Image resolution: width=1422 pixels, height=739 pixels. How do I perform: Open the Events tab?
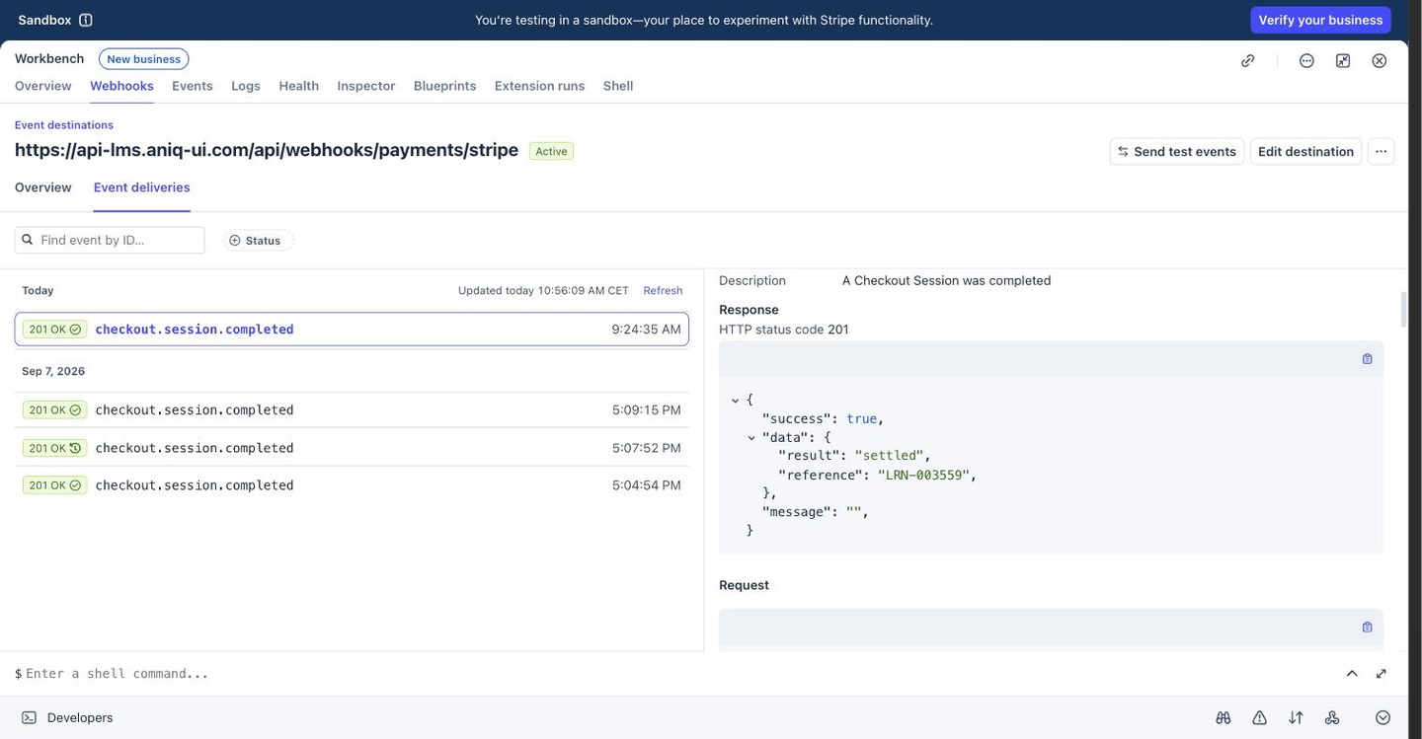point(193,86)
